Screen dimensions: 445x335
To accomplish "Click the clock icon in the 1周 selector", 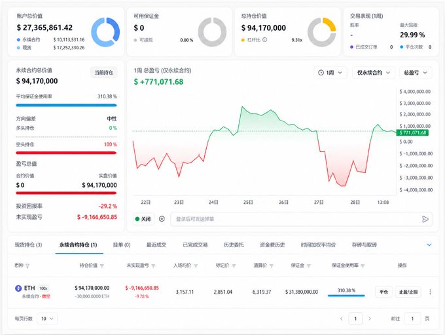I will pos(321,73).
